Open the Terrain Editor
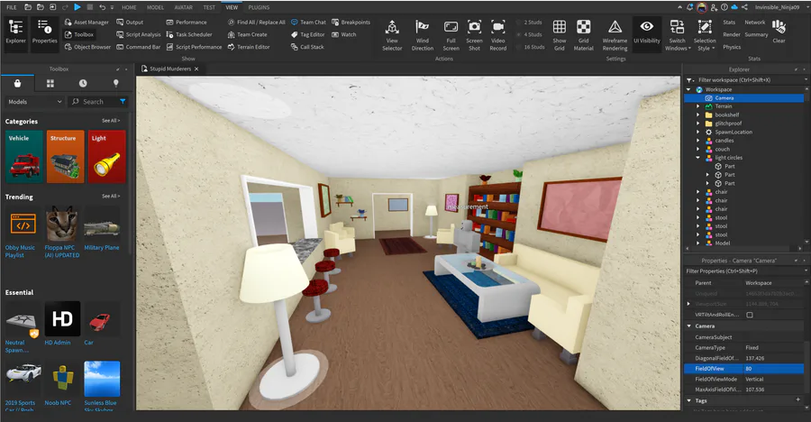 point(249,47)
